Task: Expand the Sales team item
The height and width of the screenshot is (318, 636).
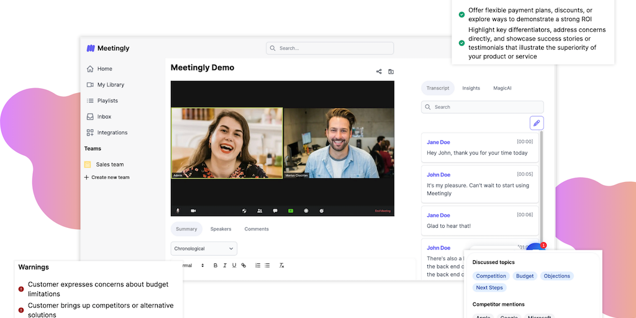Action: 109,165
